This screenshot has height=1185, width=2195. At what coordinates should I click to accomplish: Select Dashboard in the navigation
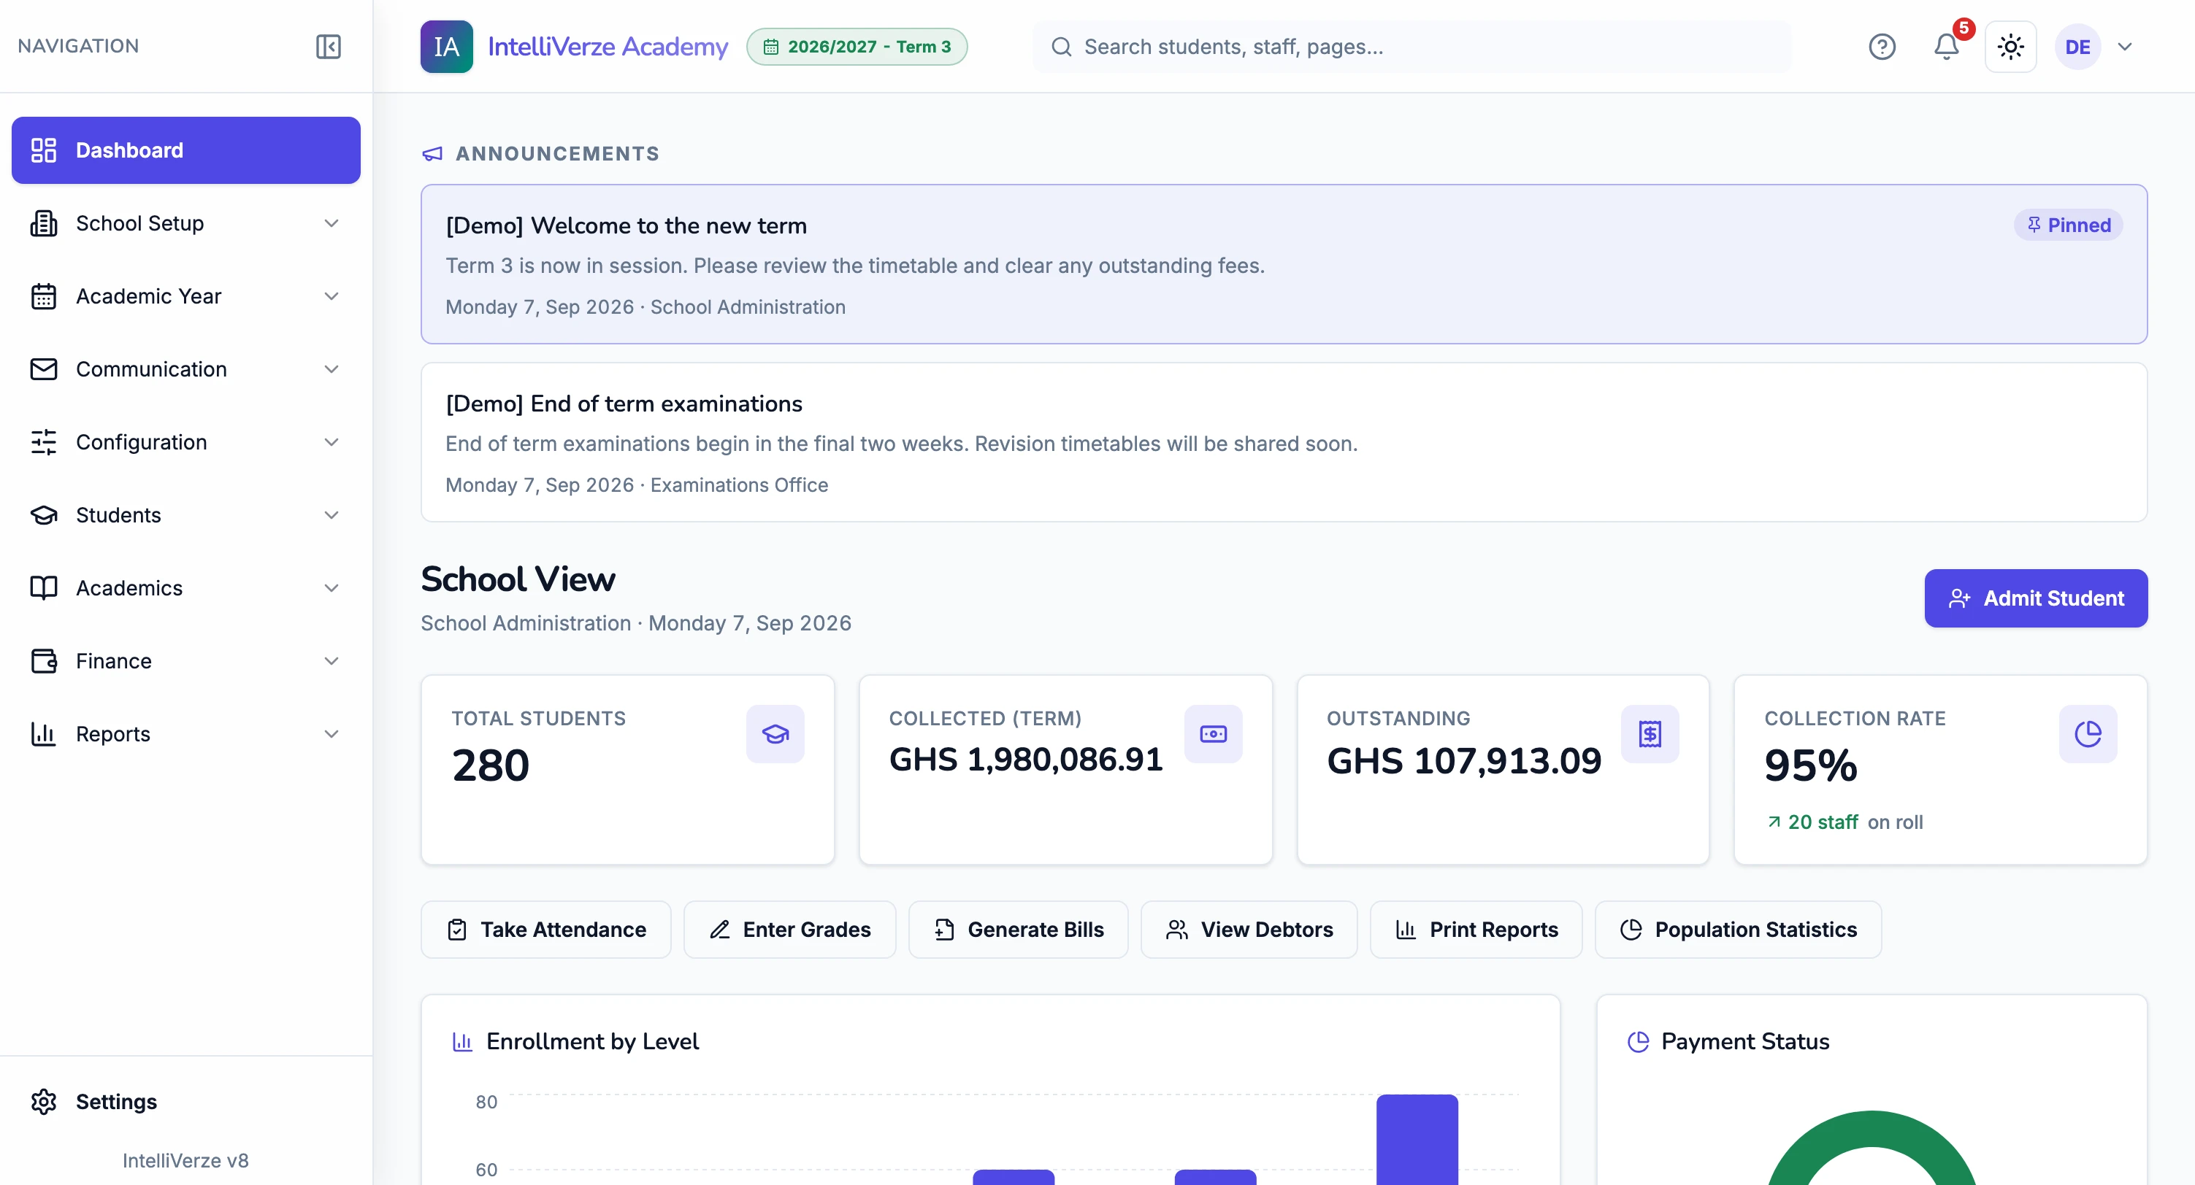185,150
